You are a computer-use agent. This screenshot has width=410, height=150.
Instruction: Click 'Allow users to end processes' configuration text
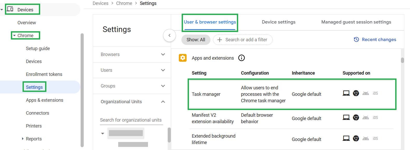click(x=263, y=94)
